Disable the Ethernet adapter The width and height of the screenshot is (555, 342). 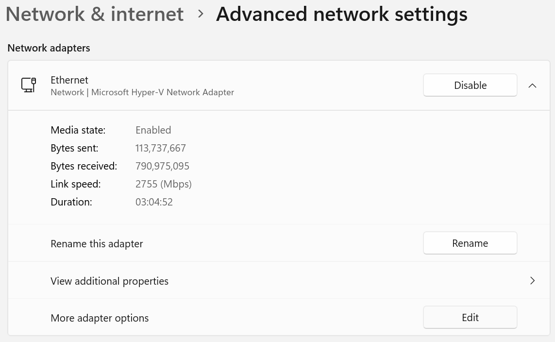pos(470,85)
